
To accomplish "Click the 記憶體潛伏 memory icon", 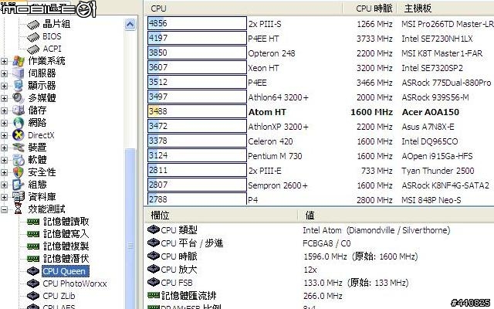I will [x=33, y=259].
